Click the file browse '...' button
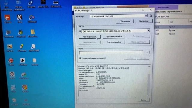The image size is (192, 108). click(x=147, y=53)
